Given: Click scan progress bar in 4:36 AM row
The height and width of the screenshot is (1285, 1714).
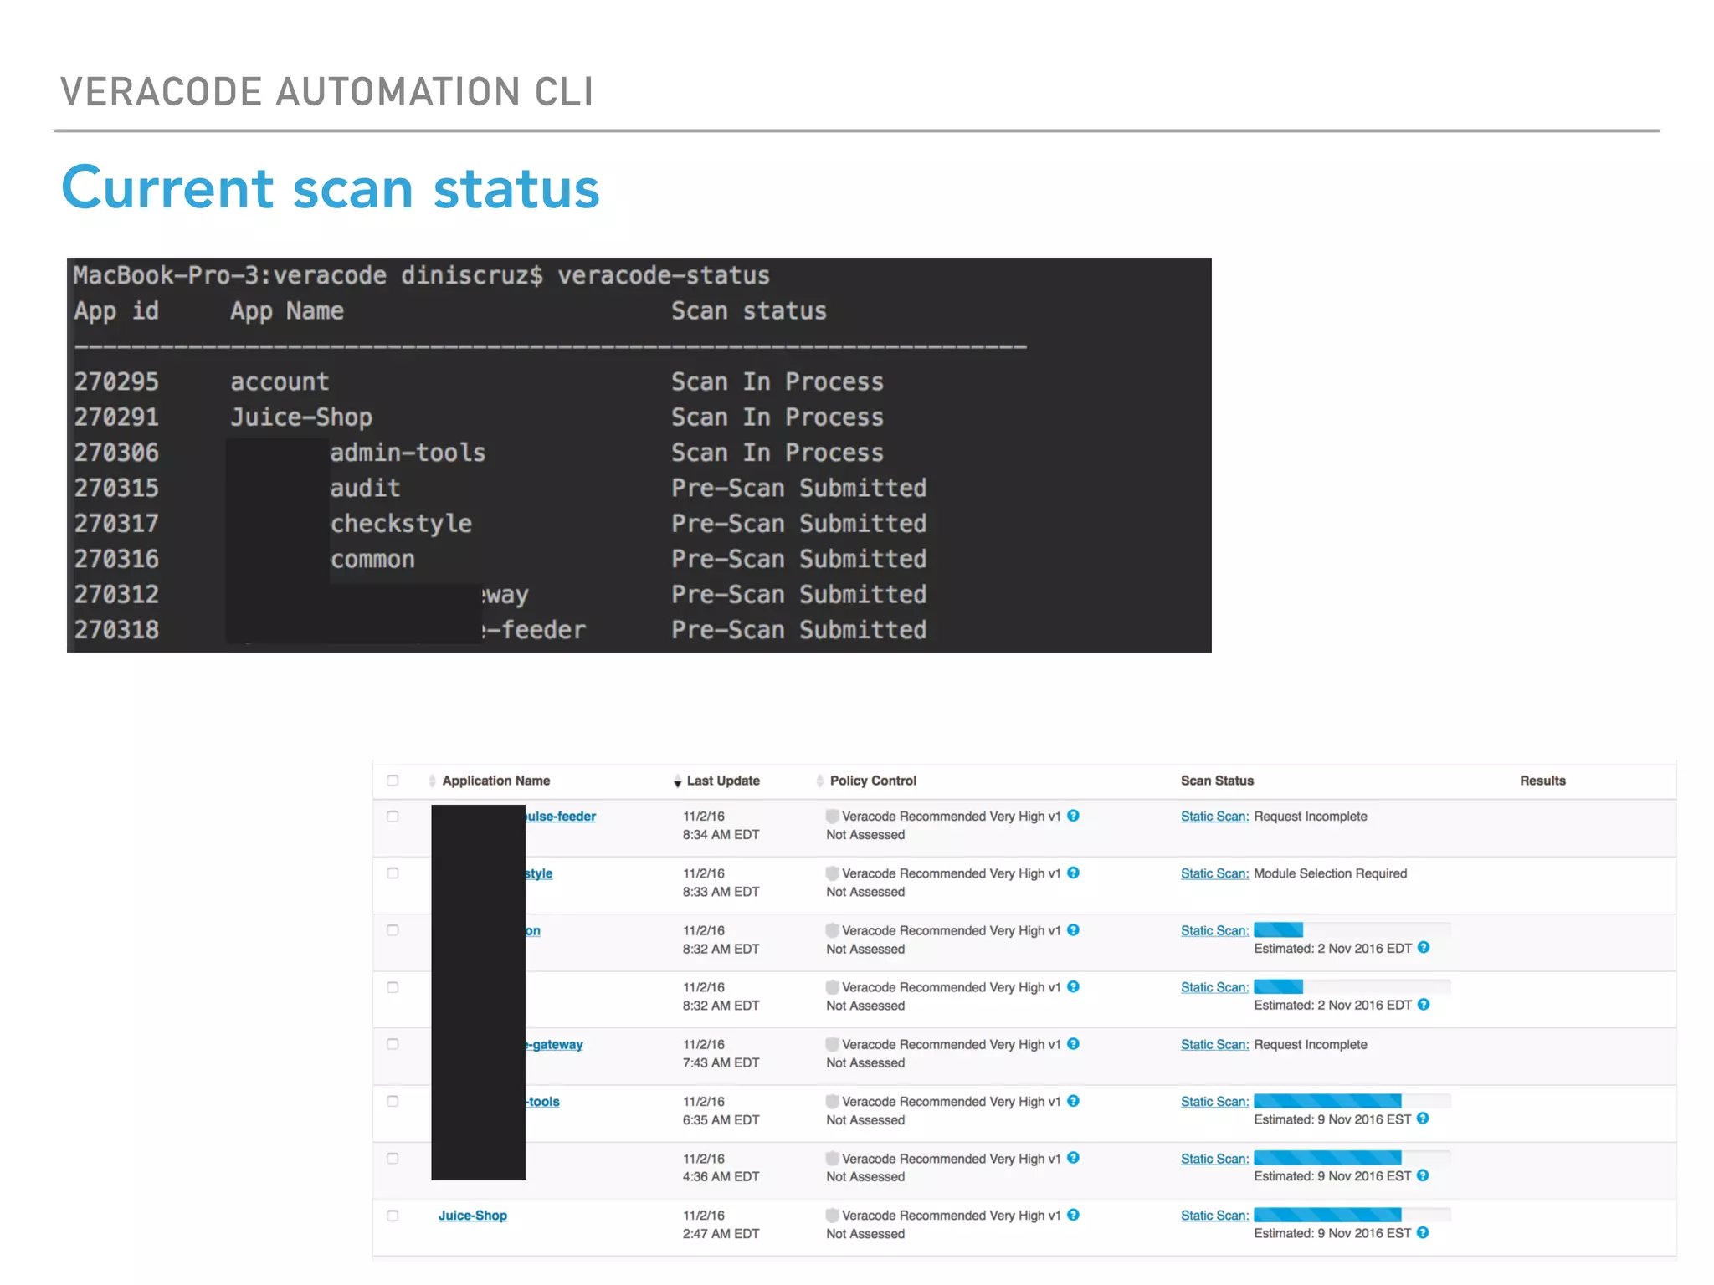Looking at the screenshot, I should click(x=1352, y=1158).
